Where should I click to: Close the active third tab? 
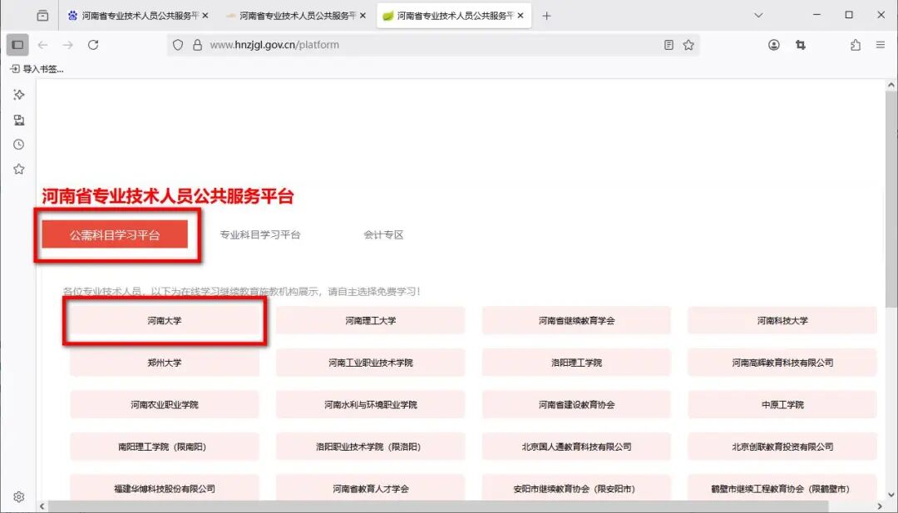click(x=520, y=16)
